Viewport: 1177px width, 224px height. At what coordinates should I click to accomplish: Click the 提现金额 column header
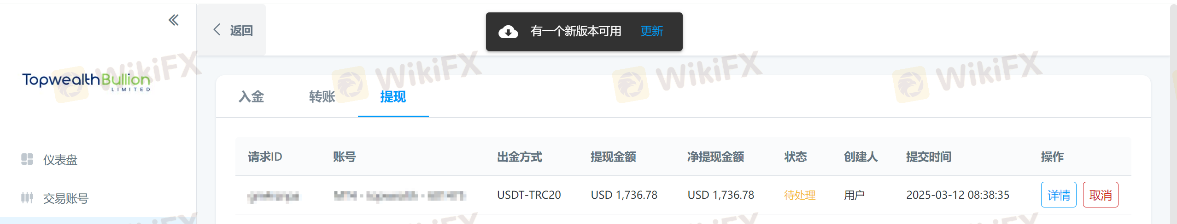[x=613, y=157]
